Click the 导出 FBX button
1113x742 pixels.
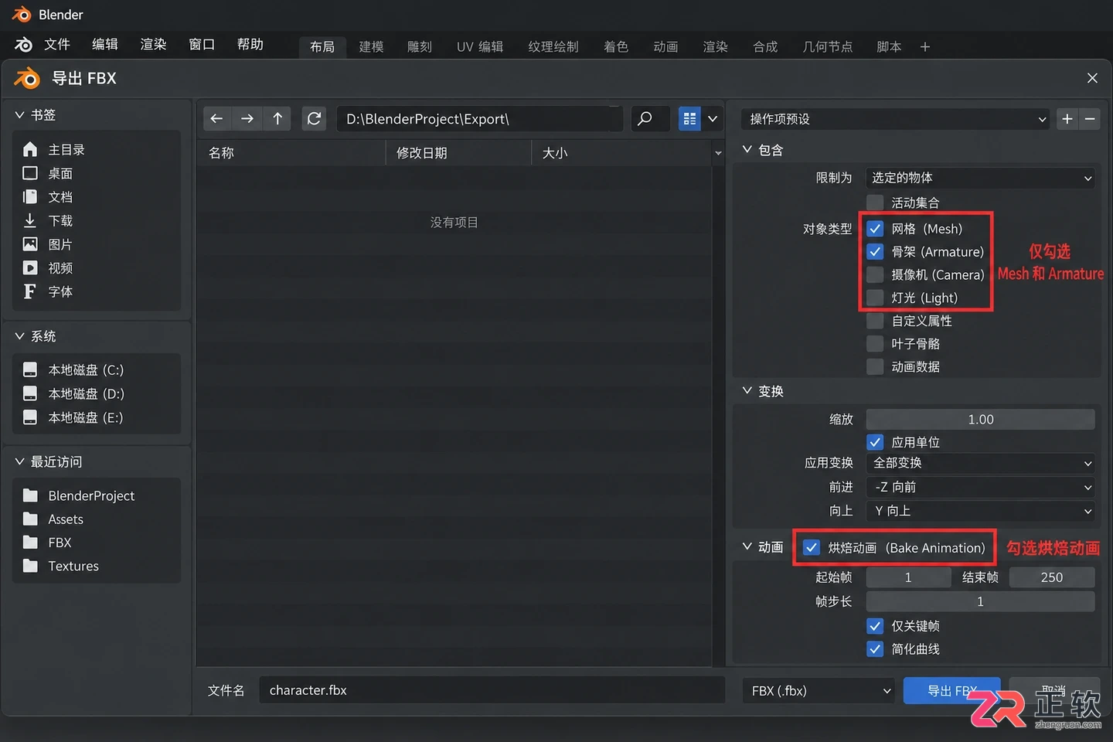point(952,691)
